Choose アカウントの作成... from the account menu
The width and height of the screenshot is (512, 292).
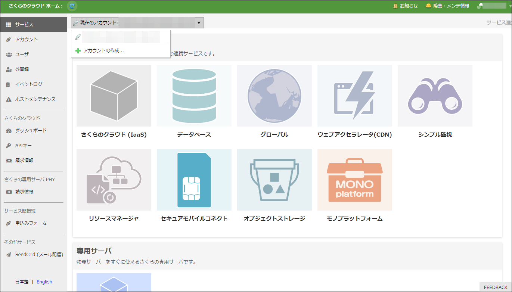(x=103, y=51)
